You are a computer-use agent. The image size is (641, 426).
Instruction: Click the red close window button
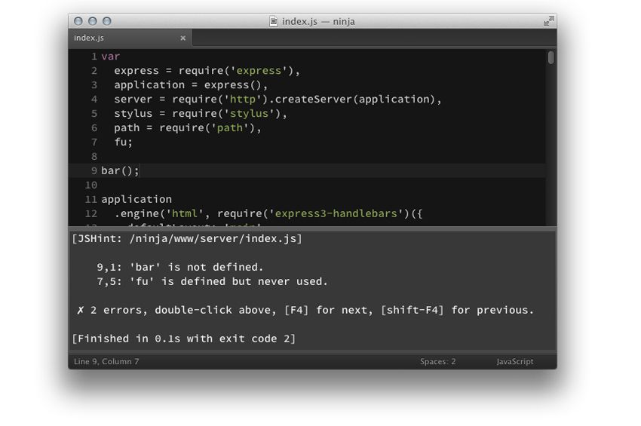(x=78, y=21)
